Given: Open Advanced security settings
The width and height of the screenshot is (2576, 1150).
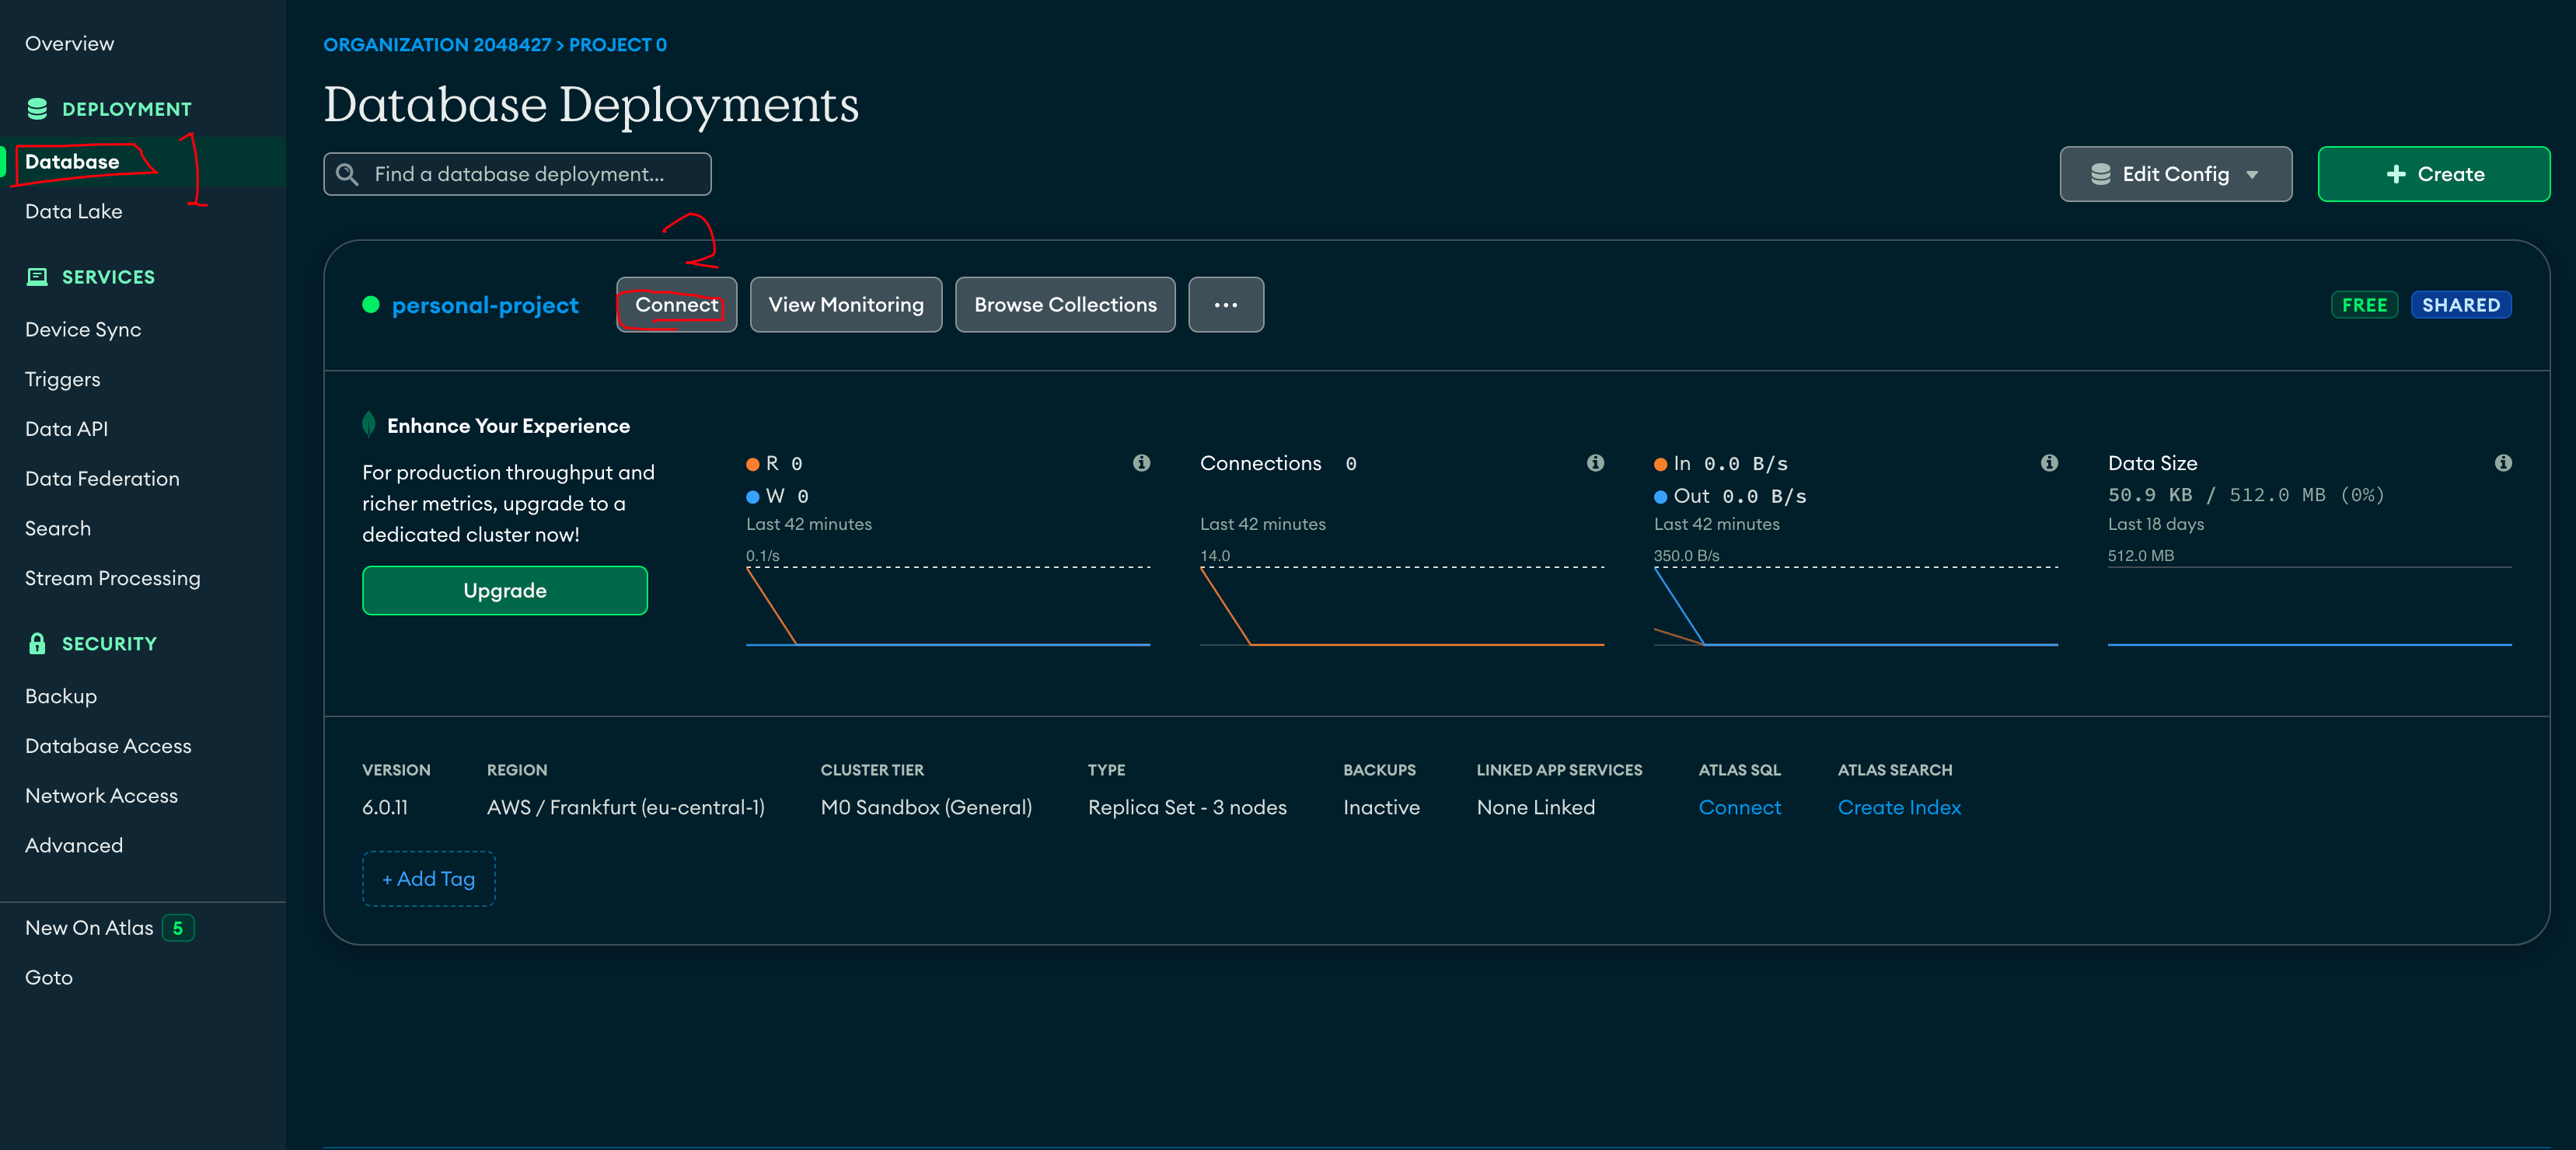Looking at the screenshot, I should point(74,846).
